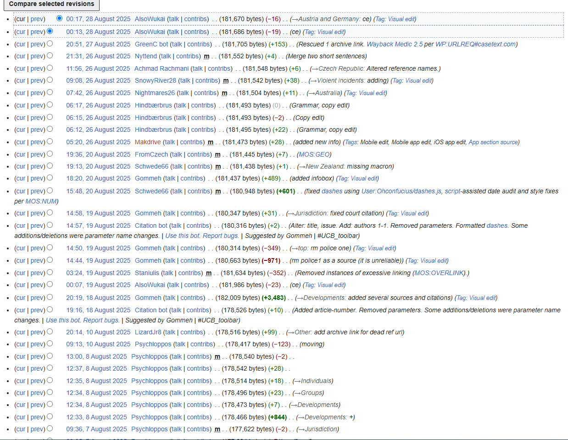Open the red-linked Makdrive user page
Viewport: 568px width, 440px height.
148,142
